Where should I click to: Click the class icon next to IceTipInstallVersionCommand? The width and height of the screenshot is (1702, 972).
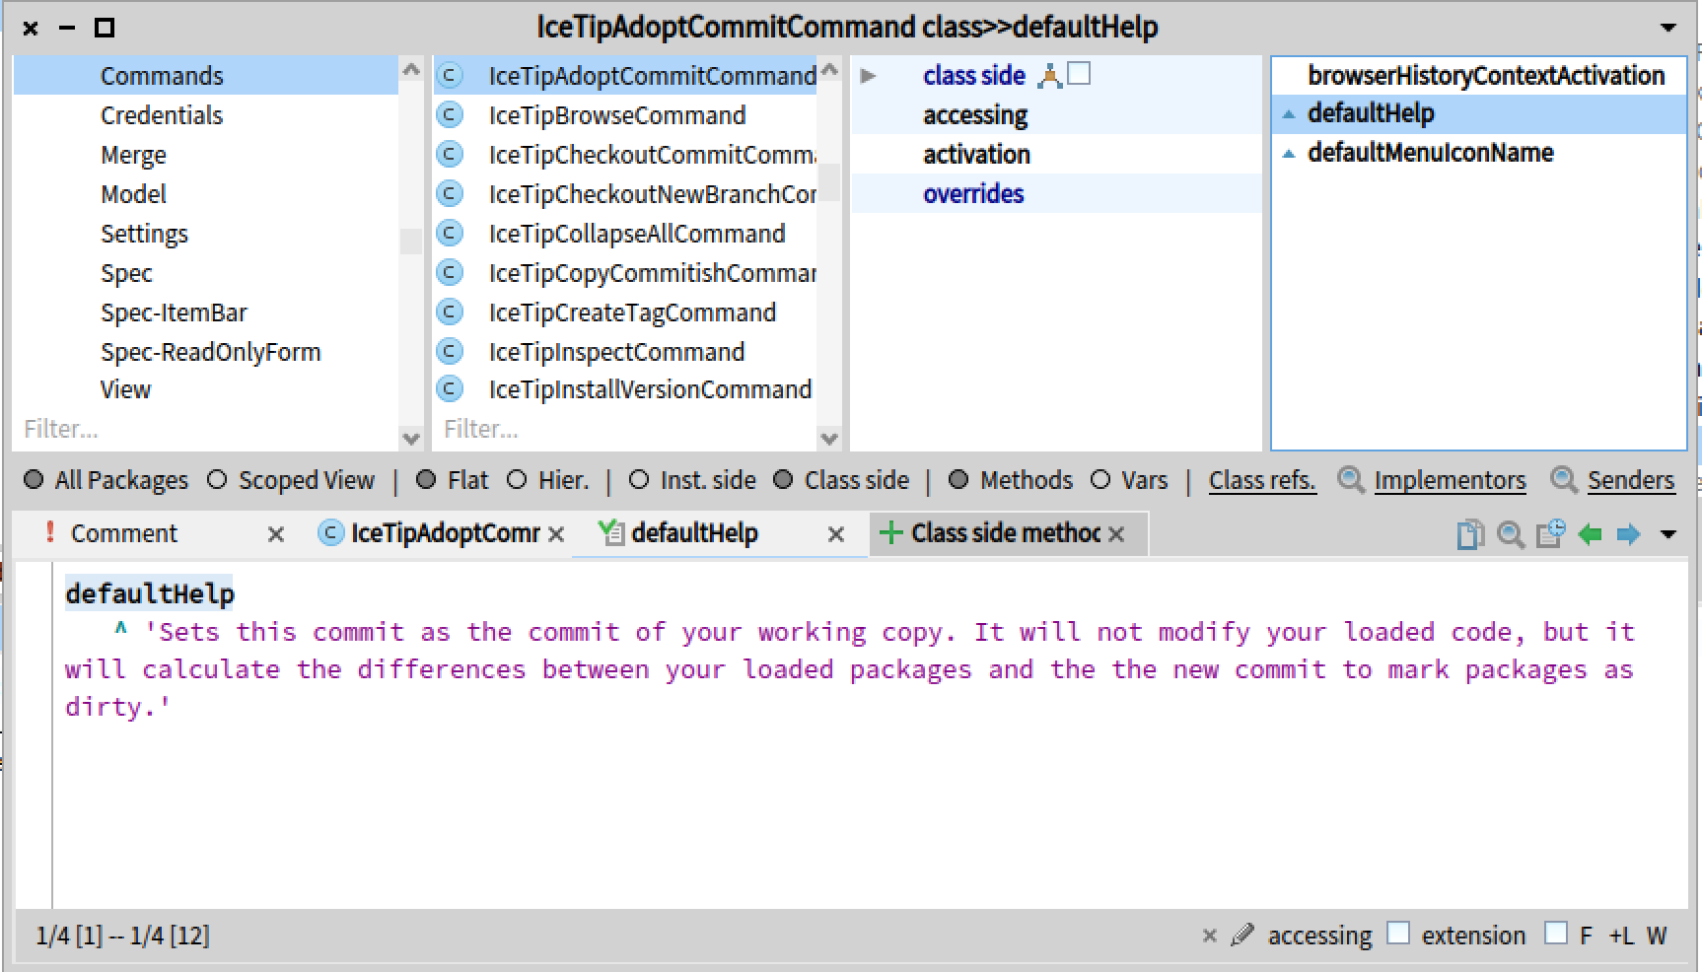coord(450,389)
